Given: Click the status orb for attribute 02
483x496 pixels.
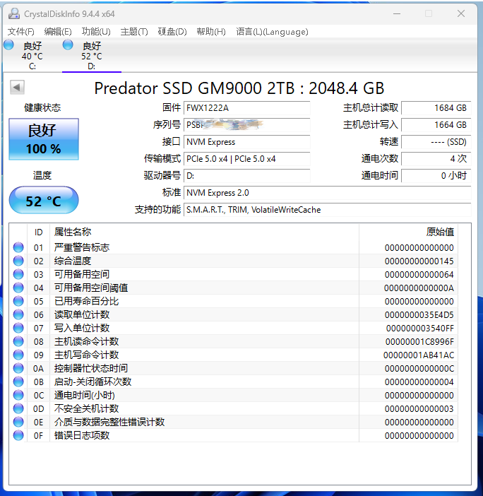Looking at the screenshot, I should coord(18,261).
